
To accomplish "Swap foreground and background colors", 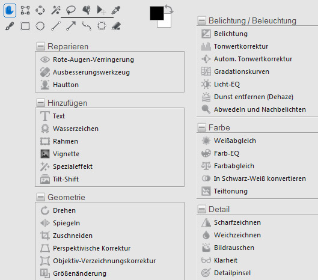I will point(169,9).
